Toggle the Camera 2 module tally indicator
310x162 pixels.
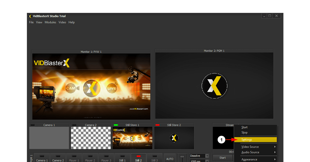(74, 125)
